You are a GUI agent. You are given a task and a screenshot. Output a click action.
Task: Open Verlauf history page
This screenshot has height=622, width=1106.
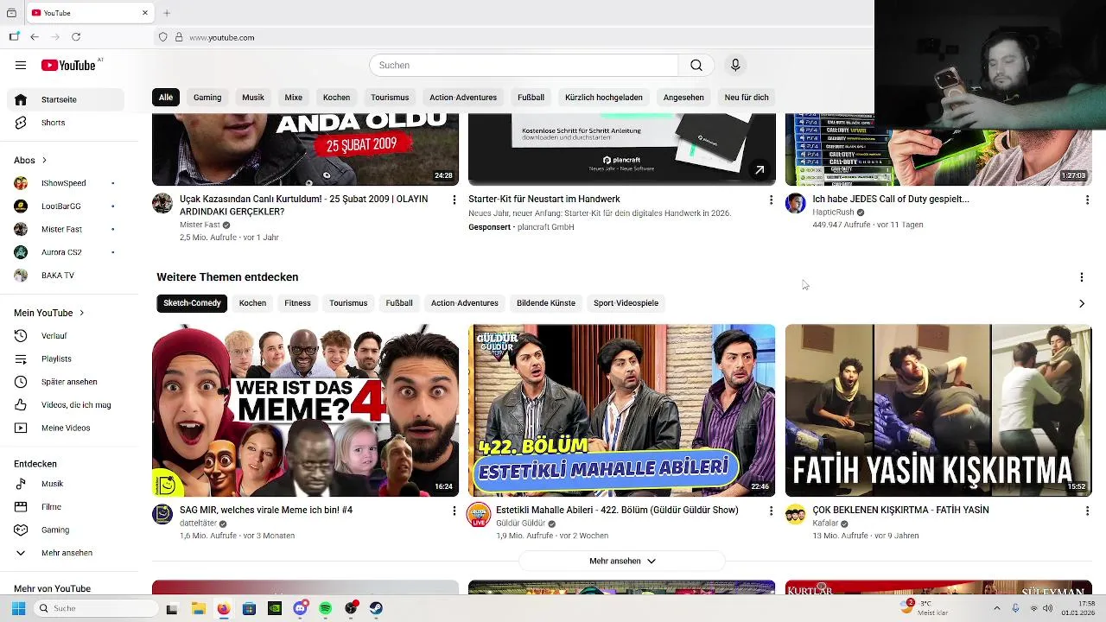coord(66,335)
